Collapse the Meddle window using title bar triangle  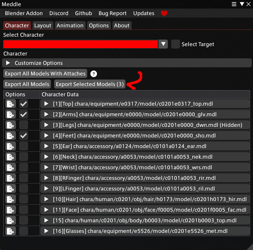click(242, 4)
